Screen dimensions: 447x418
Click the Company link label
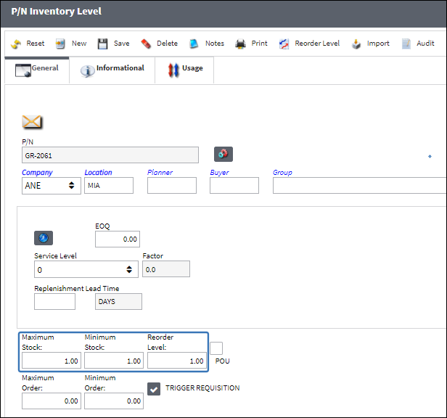pyautogui.click(x=37, y=173)
